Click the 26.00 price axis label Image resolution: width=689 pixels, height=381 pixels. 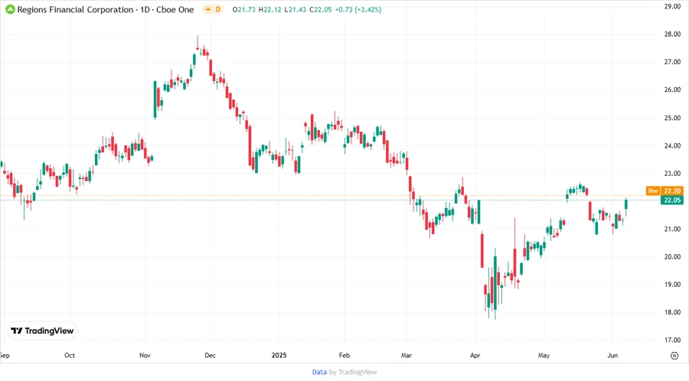[x=672, y=90]
